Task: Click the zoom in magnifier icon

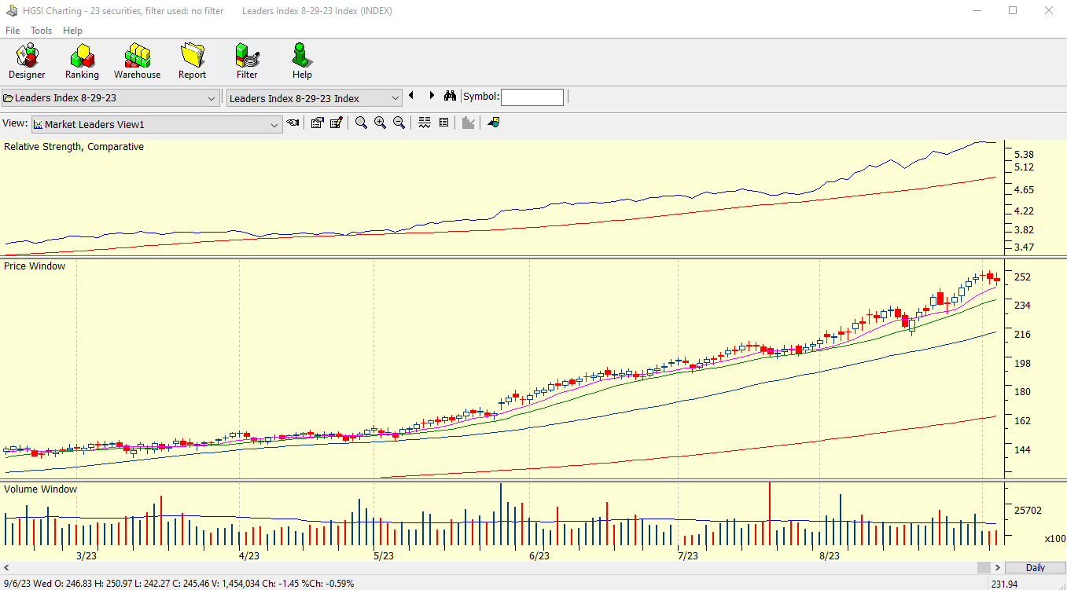Action: (x=380, y=123)
